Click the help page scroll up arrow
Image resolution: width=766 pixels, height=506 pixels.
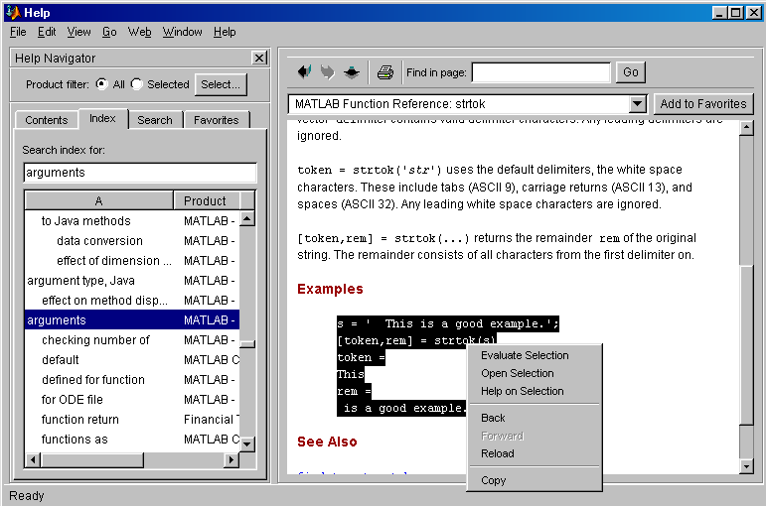[746, 128]
